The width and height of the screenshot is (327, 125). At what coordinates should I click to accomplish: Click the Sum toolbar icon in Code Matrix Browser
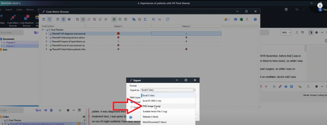tap(145, 20)
